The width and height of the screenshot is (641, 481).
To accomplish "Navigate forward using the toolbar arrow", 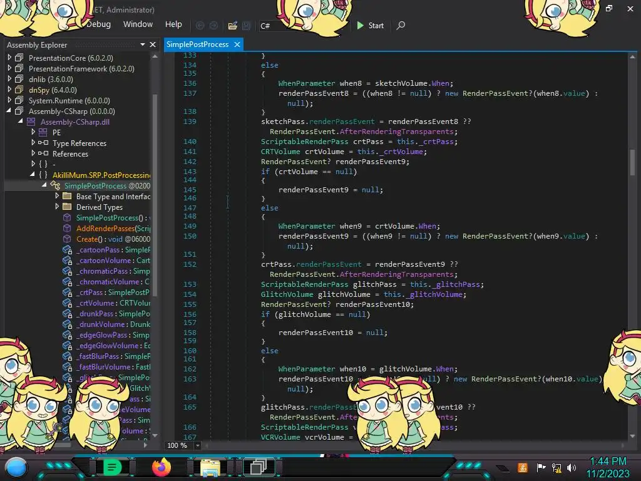I will pos(214,26).
